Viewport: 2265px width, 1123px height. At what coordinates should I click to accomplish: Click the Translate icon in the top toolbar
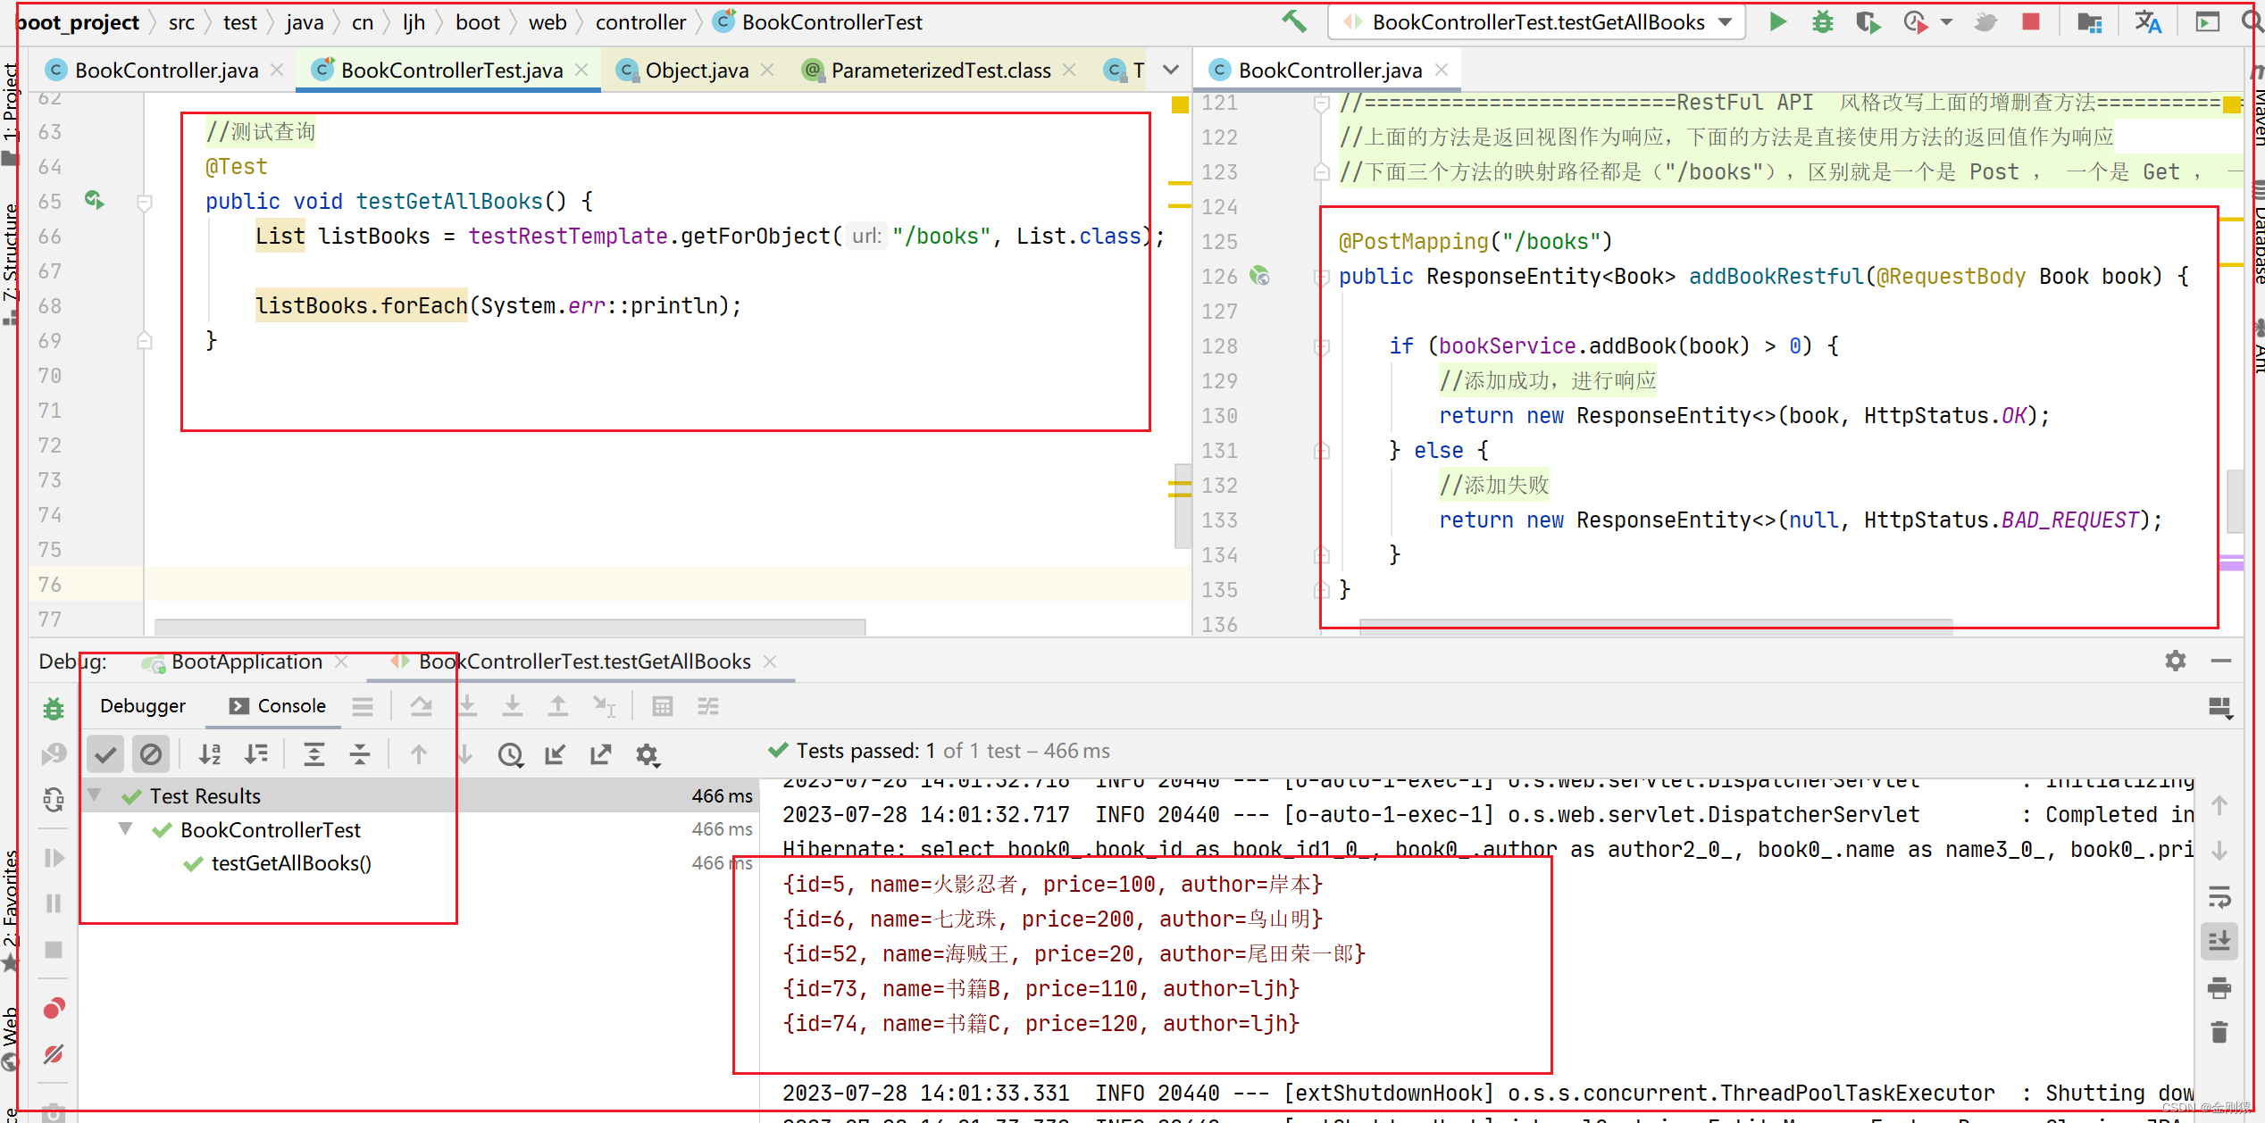2149,21
